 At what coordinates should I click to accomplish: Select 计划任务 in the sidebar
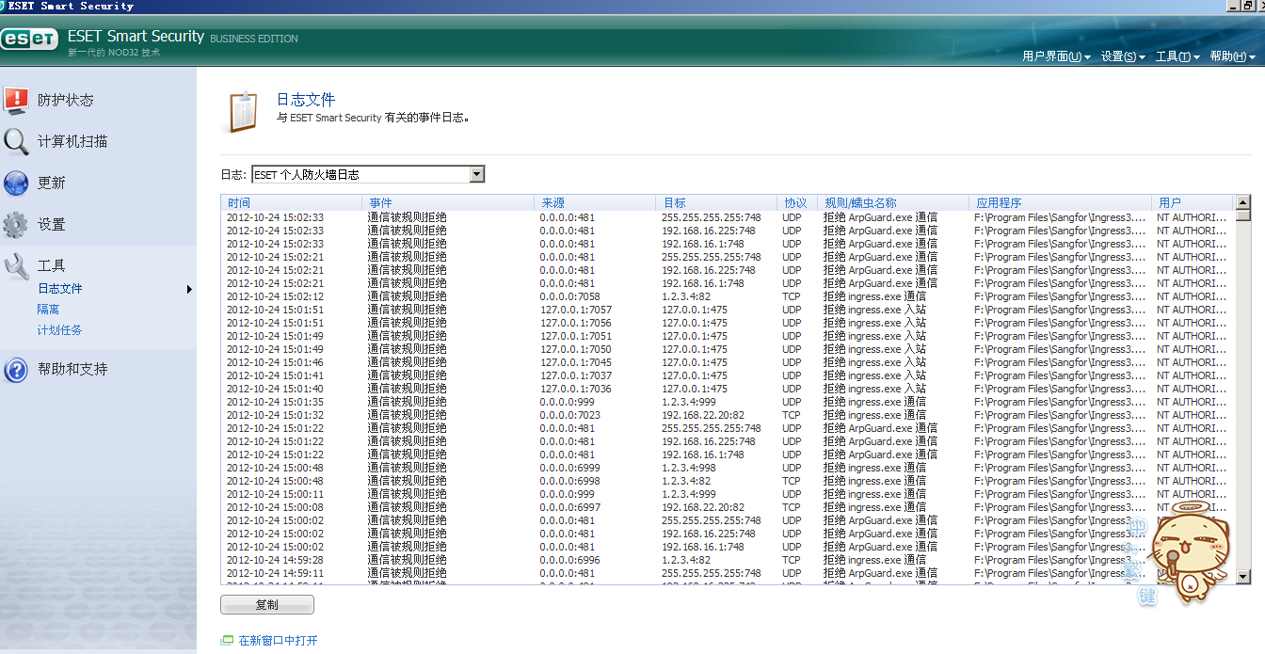(x=60, y=330)
